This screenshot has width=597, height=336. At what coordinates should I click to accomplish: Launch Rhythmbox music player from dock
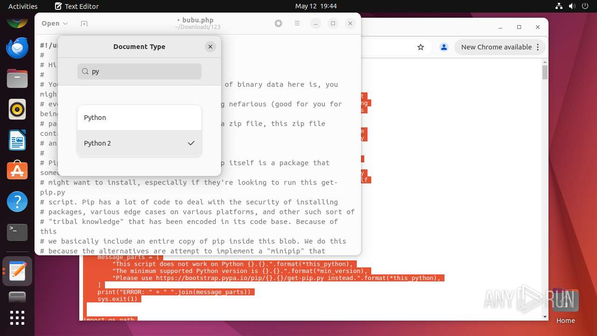pyautogui.click(x=17, y=109)
